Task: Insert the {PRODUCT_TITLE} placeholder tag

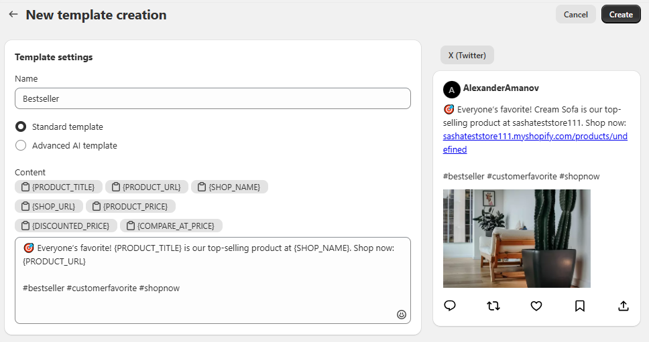Action: click(x=59, y=187)
